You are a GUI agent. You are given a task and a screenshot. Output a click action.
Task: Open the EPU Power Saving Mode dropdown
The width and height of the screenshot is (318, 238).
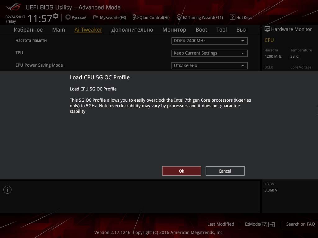coord(210,66)
